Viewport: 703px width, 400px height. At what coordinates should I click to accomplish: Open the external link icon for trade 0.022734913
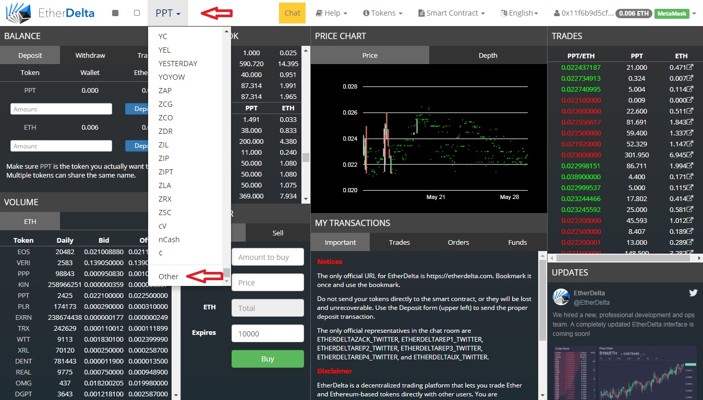(690, 78)
